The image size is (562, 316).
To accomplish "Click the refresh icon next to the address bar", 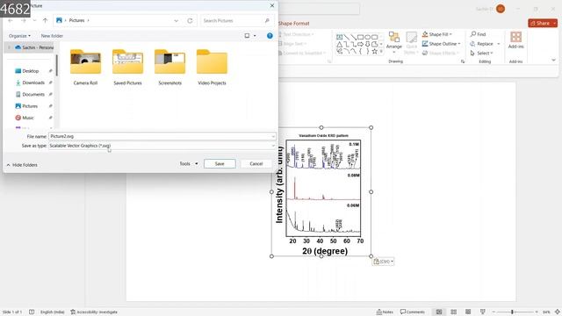I will tap(190, 20).
